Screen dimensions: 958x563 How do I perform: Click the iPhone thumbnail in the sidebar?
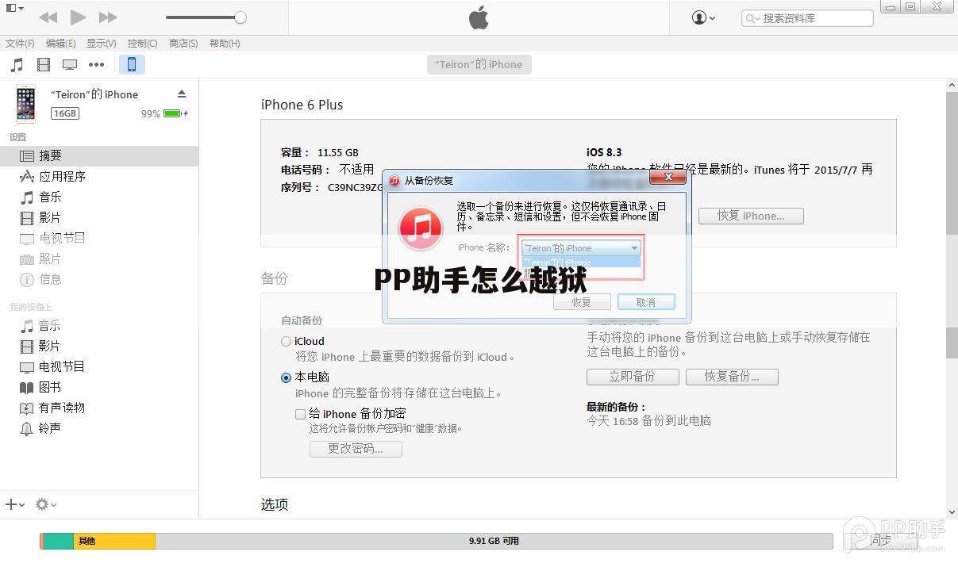tap(26, 104)
